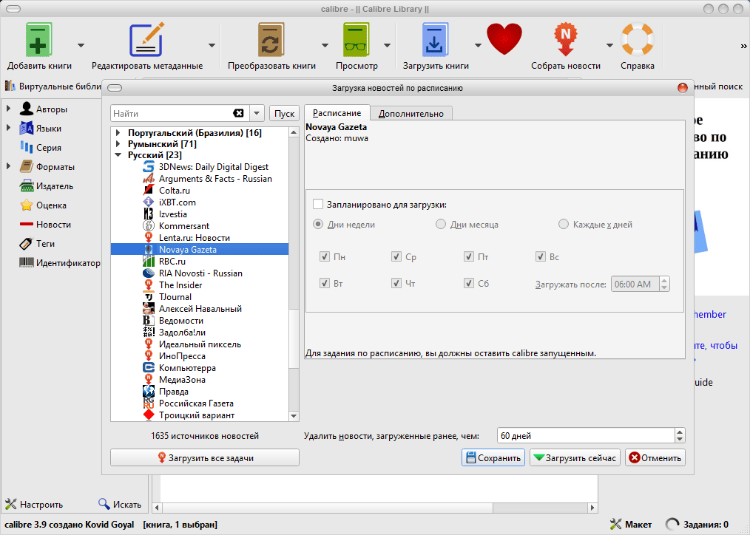
Task: Click the Загрузить сейчас button
Action: pyautogui.click(x=575, y=457)
